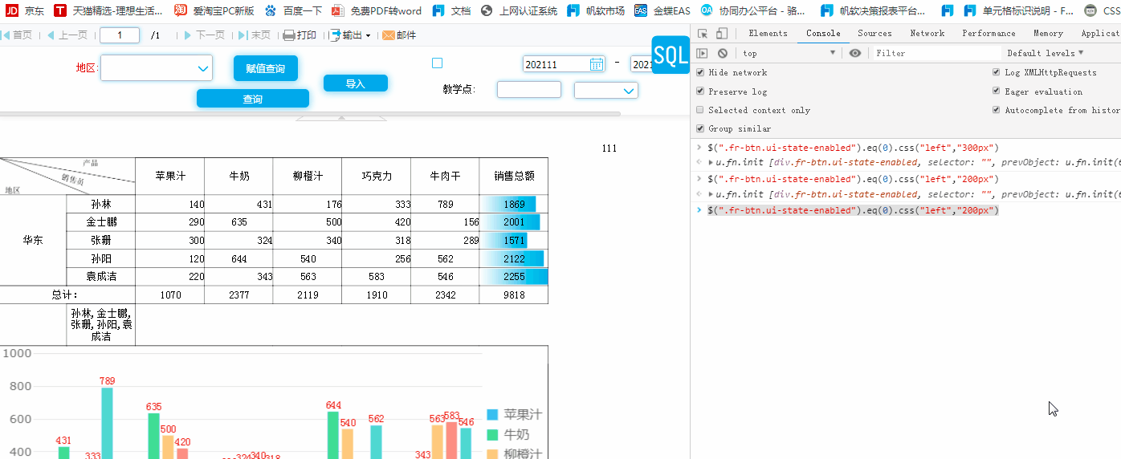
Task: Uncheck Log XMLHttpRequests option
Action: (997, 72)
